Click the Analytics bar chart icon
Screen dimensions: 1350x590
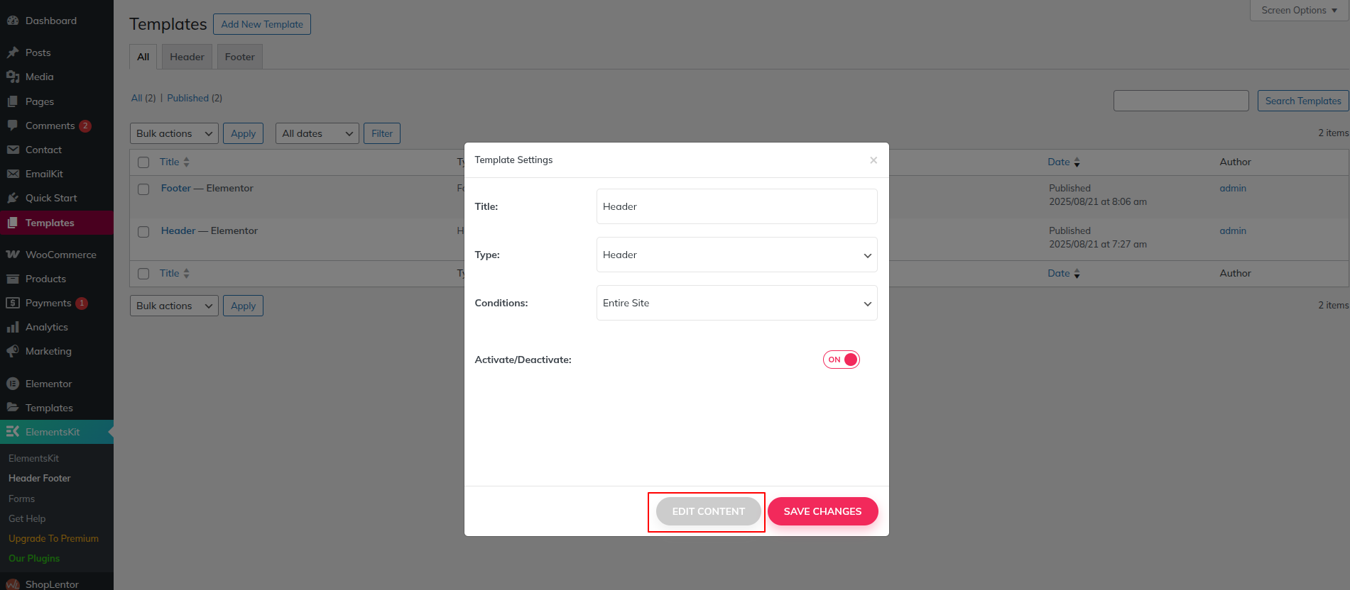click(13, 327)
